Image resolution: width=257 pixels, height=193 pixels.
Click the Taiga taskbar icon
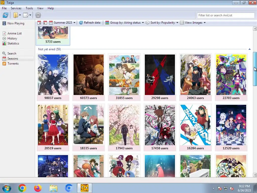[x=85, y=188]
